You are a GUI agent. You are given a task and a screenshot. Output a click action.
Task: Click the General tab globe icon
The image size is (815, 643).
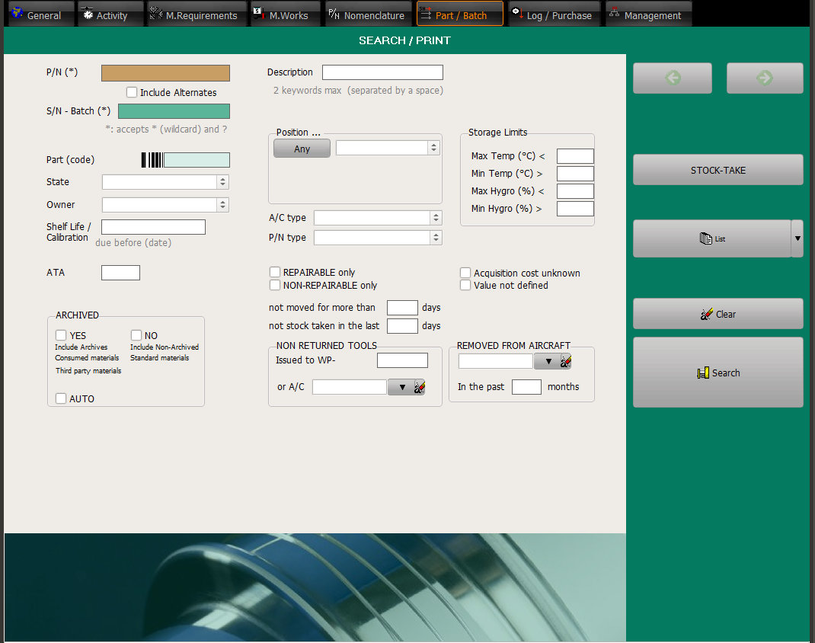pyautogui.click(x=18, y=12)
